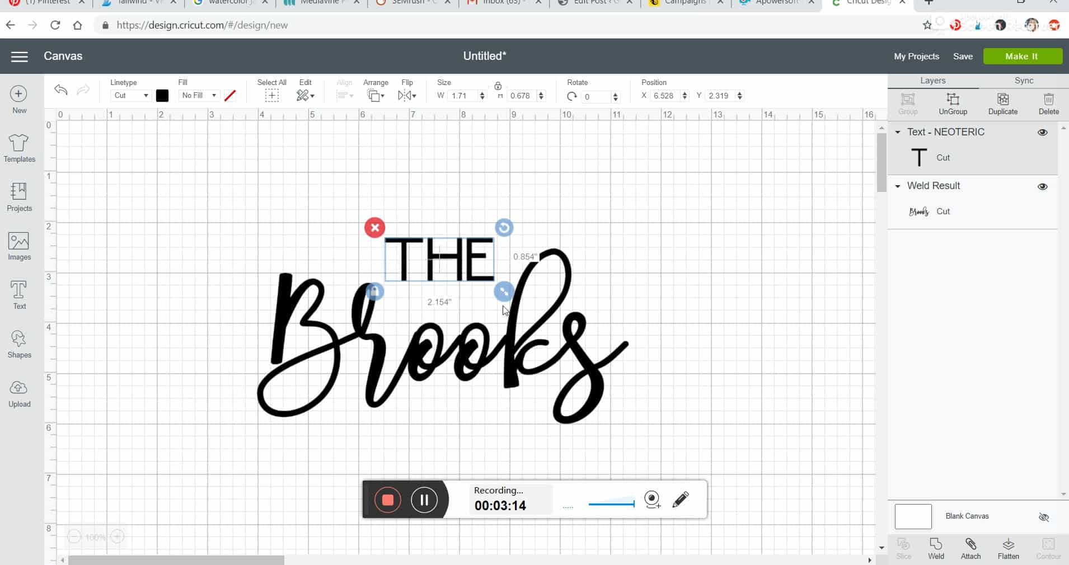Duplicate the selected layer

1002,104
